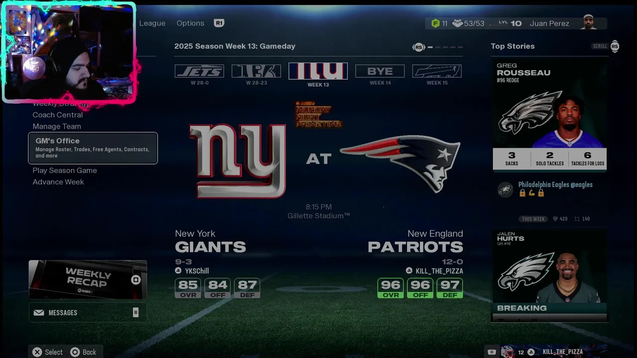Open the Jalen Hurts breaking story card
This screenshot has width=637, height=358.
pos(550,275)
